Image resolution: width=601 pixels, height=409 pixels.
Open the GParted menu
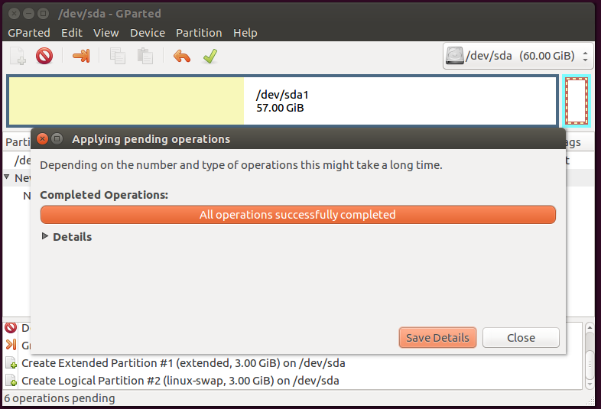coord(29,33)
